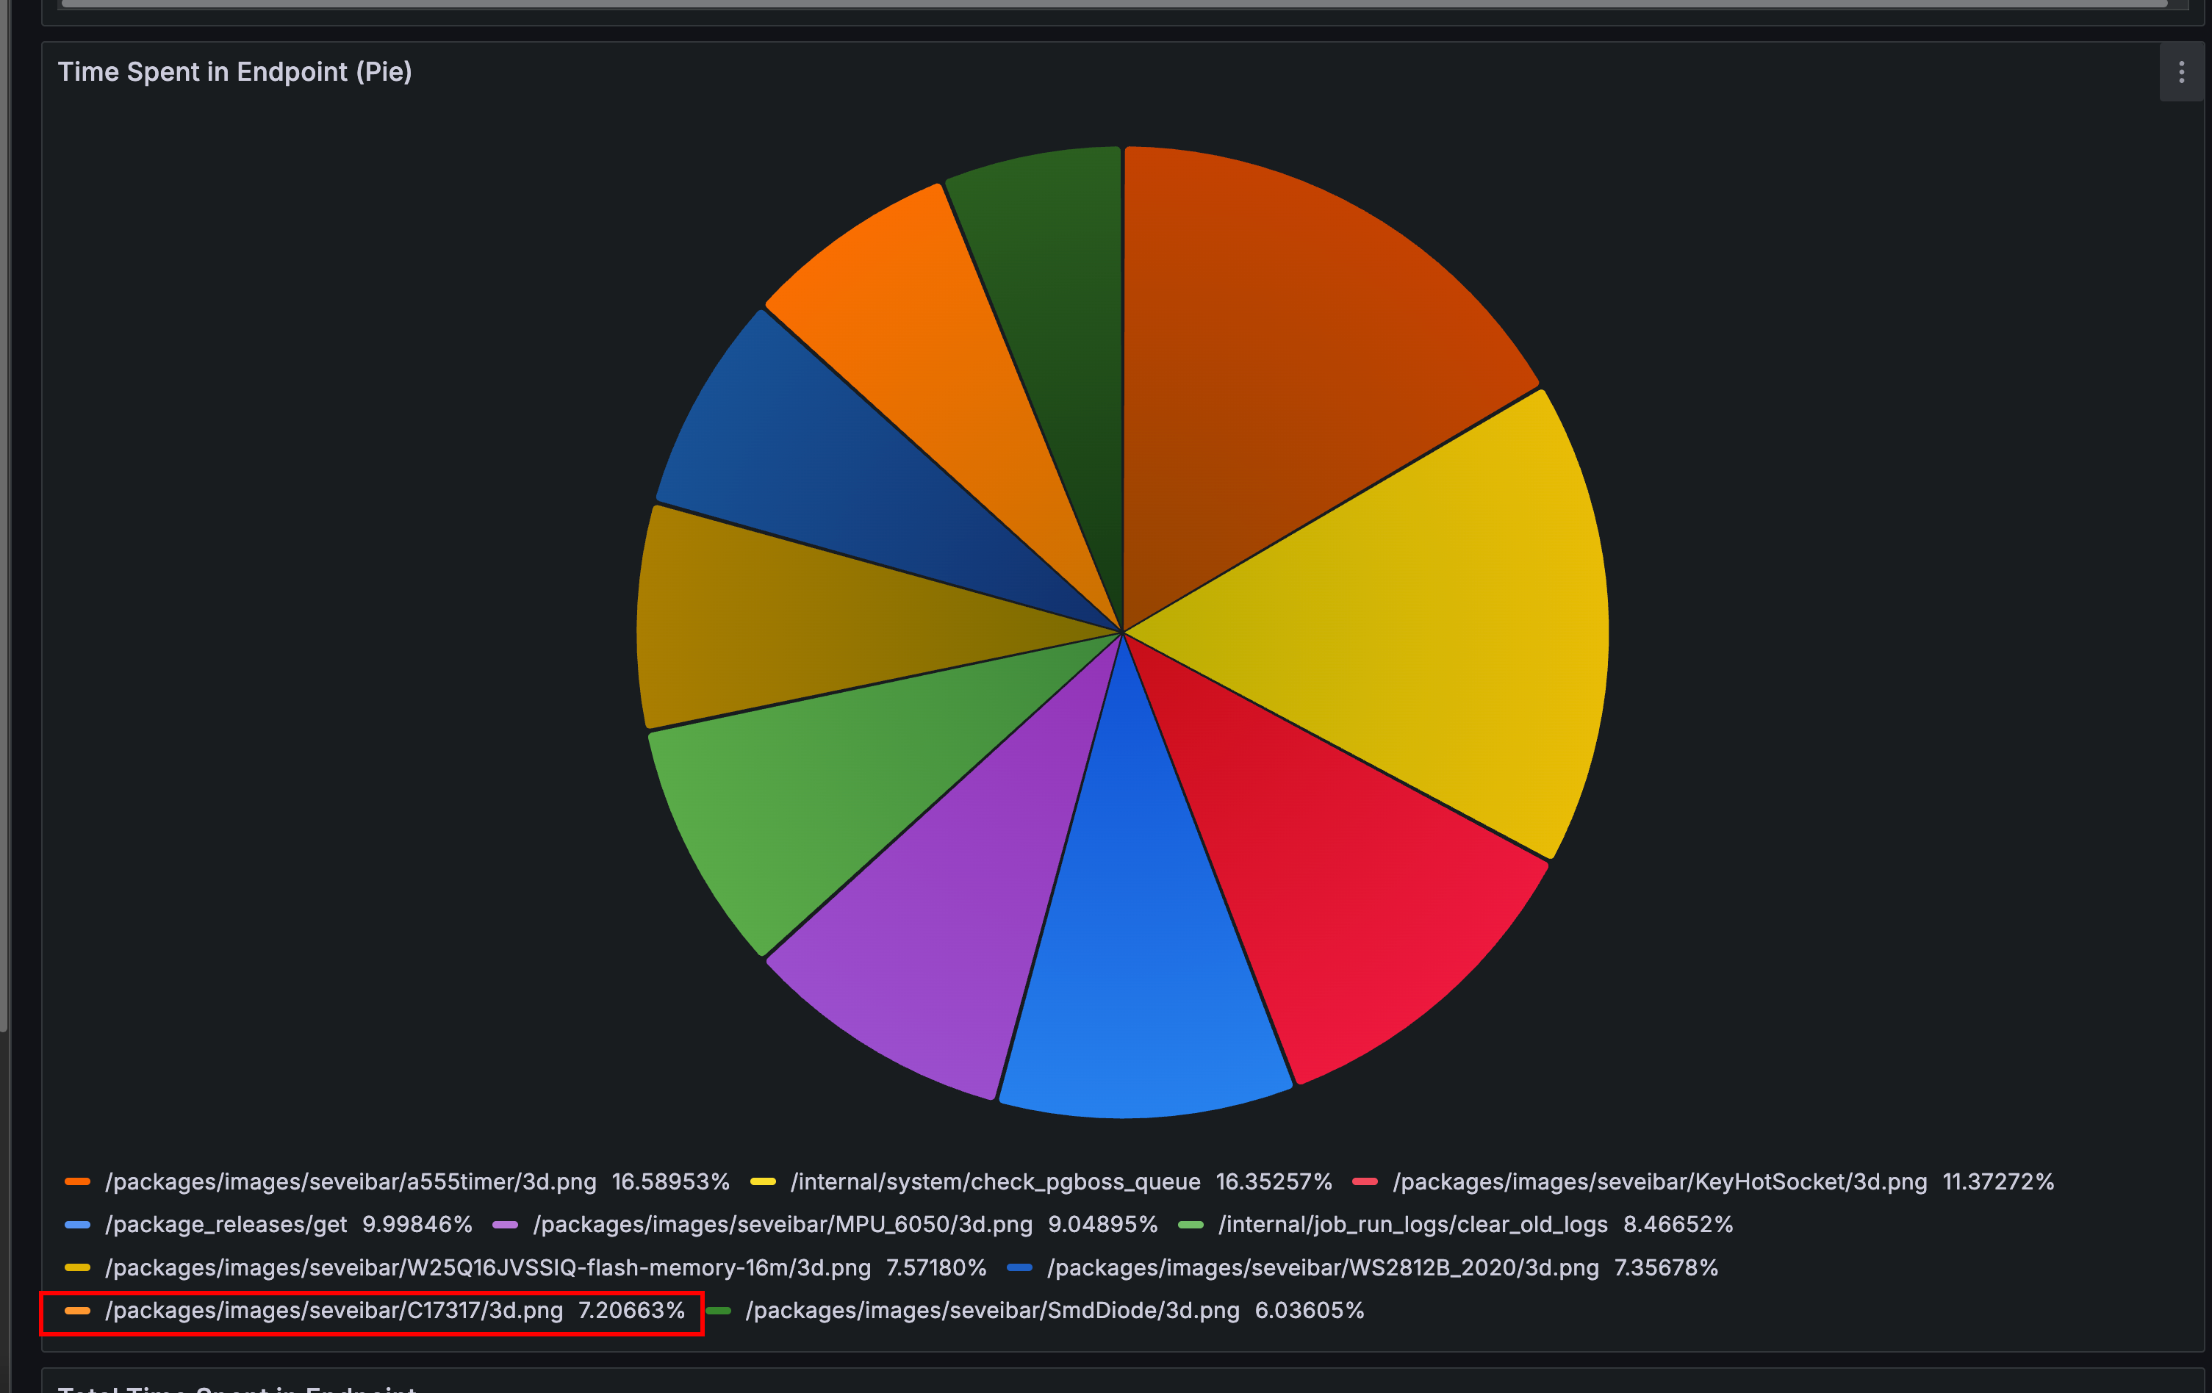This screenshot has width=2212, height=1393.
Task: Select the SmdDiode/3d.png legend entry
Action: point(991,1311)
